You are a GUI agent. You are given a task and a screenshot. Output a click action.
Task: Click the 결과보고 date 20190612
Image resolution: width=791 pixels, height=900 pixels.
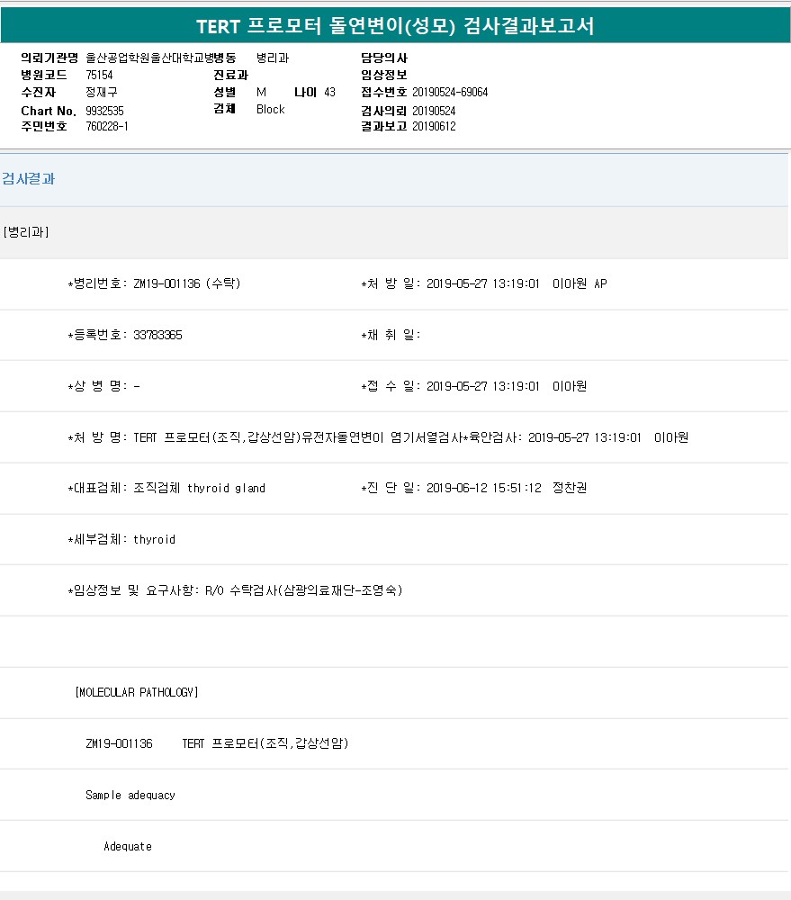pos(434,126)
